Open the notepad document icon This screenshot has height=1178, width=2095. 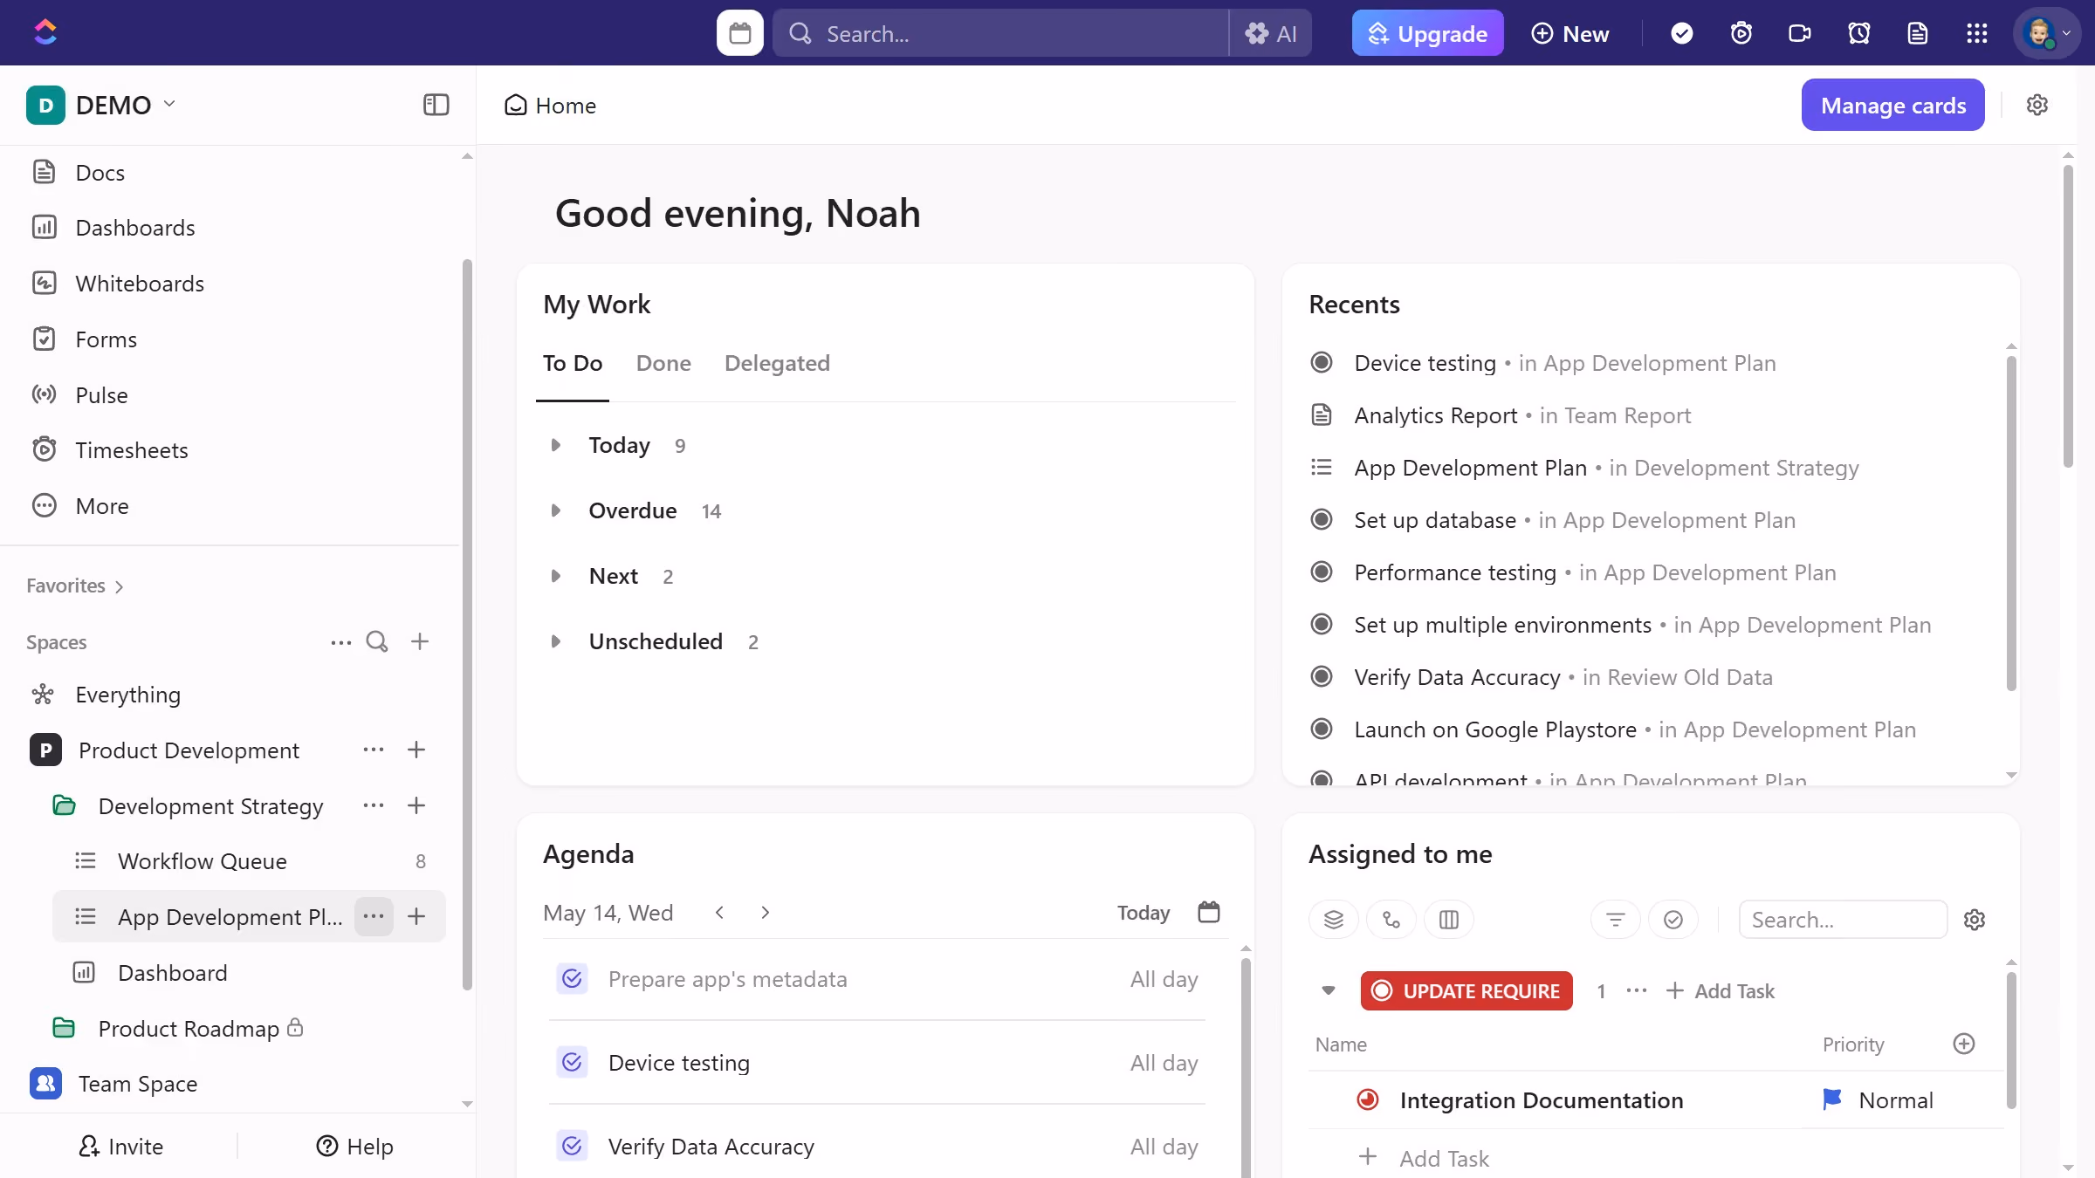(x=1917, y=33)
